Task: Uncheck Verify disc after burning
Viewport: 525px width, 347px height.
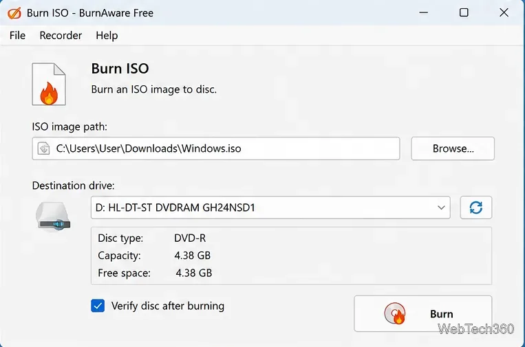Action: pos(98,306)
